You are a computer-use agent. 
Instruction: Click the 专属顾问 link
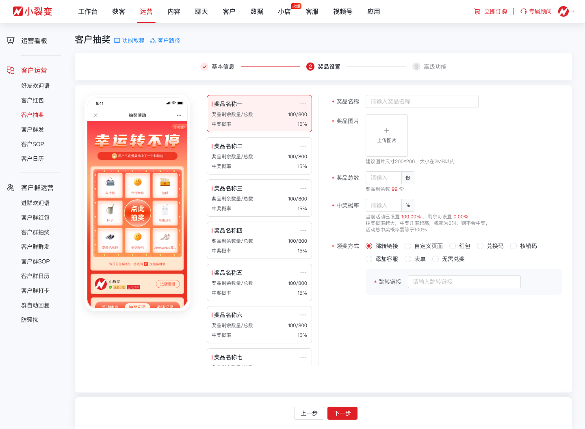click(x=540, y=11)
